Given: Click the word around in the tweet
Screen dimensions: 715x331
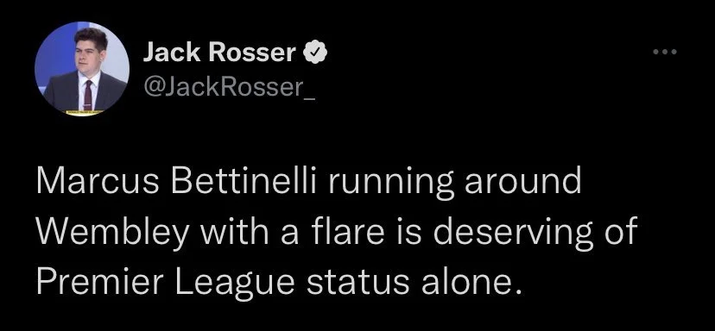Looking at the screenshot, I should click(522, 182).
